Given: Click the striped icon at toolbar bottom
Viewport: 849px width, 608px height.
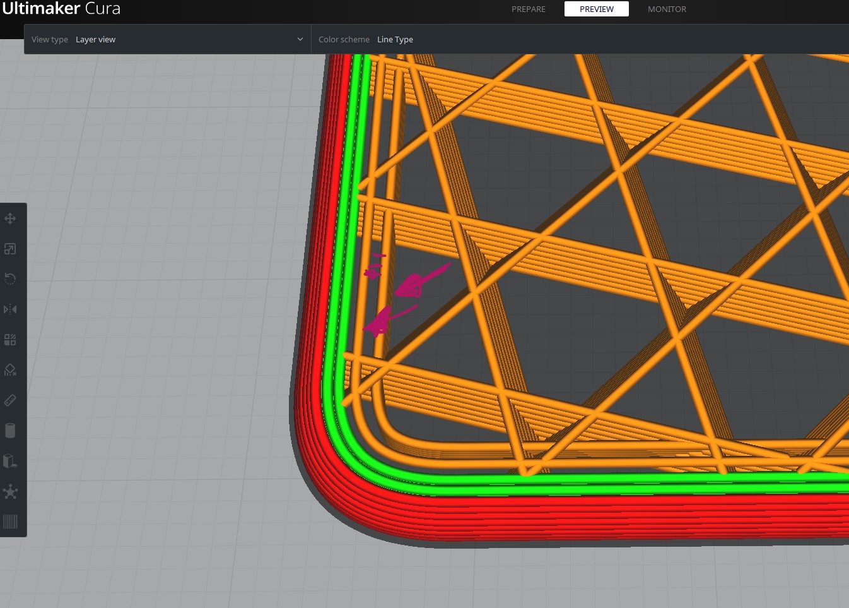Looking at the screenshot, I should pyautogui.click(x=10, y=521).
